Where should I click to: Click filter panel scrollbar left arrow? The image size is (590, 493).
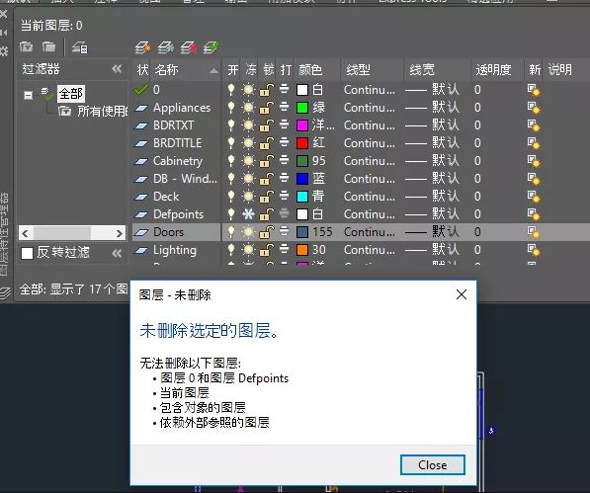(26, 233)
